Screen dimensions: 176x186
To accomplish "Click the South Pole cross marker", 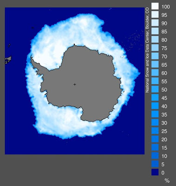I will click(75, 84).
